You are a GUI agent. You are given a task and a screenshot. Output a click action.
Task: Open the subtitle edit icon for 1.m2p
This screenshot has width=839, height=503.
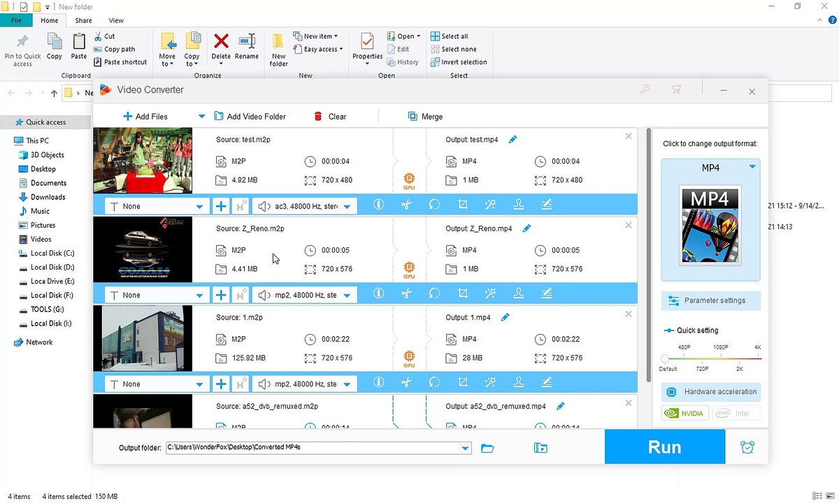[x=547, y=383]
